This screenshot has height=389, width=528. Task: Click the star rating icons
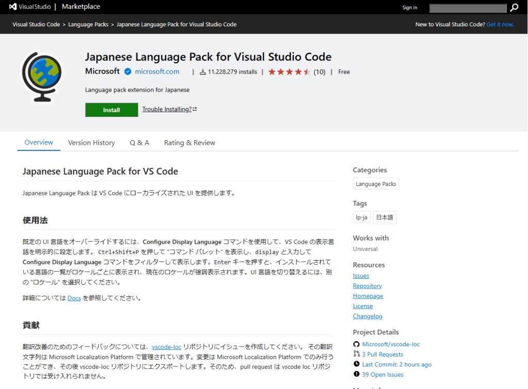pos(289,72)
